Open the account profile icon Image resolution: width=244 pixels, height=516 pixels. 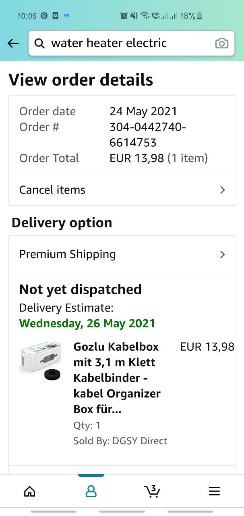pyautogui.click(x=91, y=491)
